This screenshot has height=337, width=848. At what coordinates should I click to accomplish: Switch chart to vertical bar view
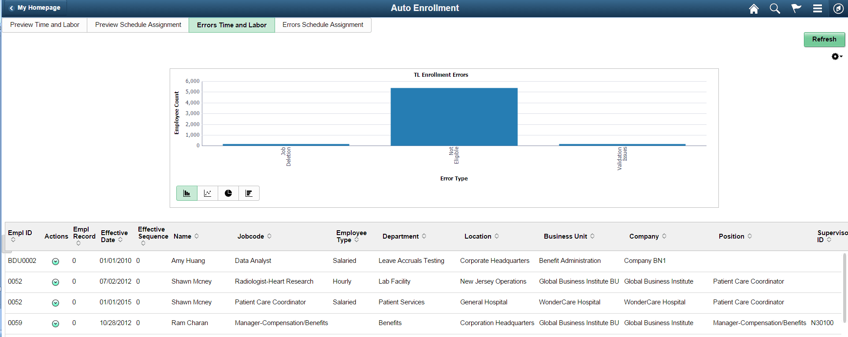click(187, 193)
